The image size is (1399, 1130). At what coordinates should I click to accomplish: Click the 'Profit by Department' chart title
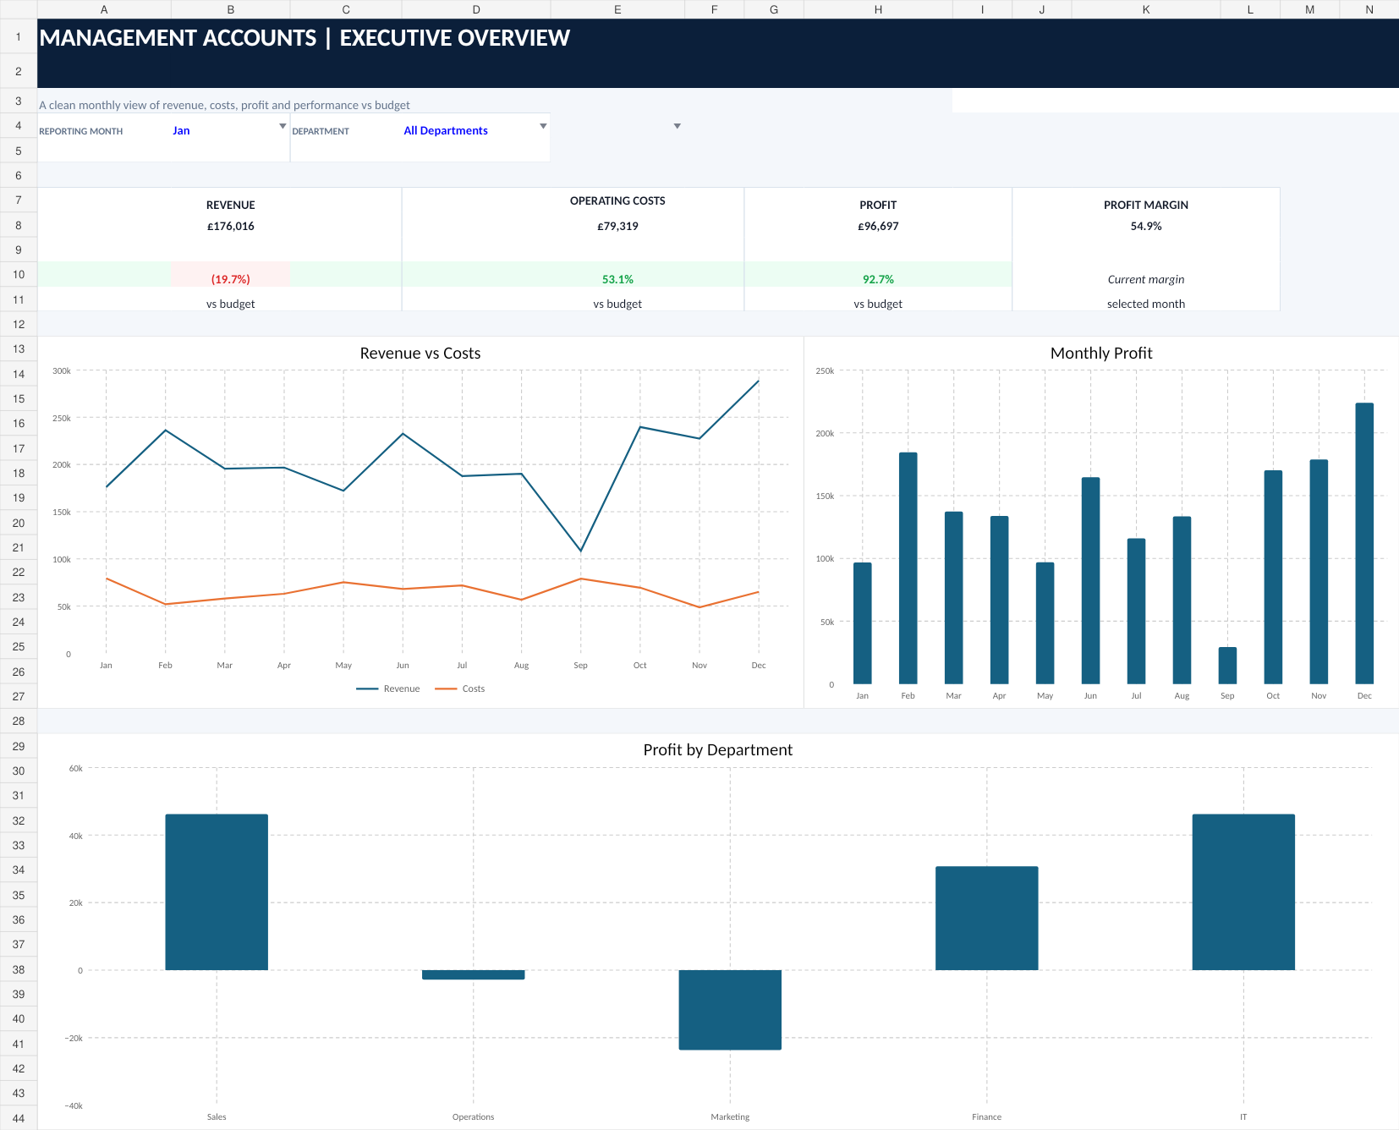click(718, 750)
